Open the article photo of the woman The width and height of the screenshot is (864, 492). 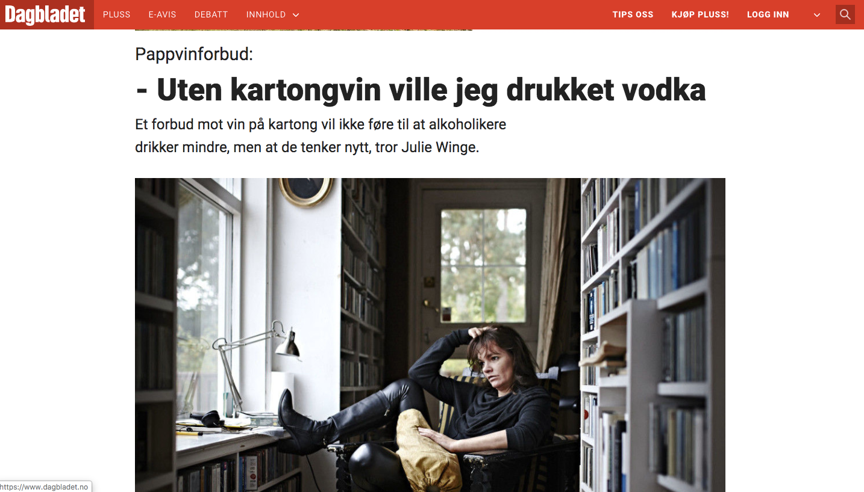coord(430,335)
